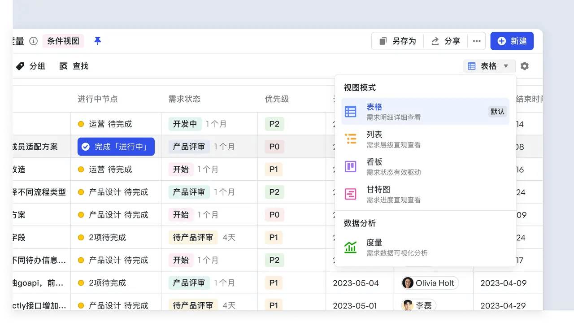Click the P0 priority in 成员适配方案 row
The height and width of the screenshot is (326, 574).
click(x=274, y=147)
